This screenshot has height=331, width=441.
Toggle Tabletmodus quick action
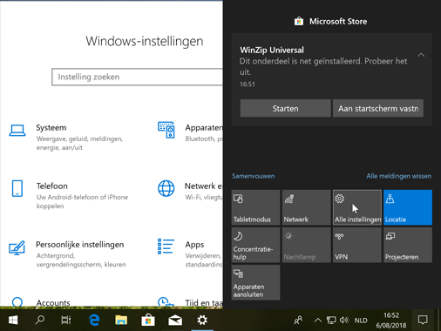(x=255, y=207)
